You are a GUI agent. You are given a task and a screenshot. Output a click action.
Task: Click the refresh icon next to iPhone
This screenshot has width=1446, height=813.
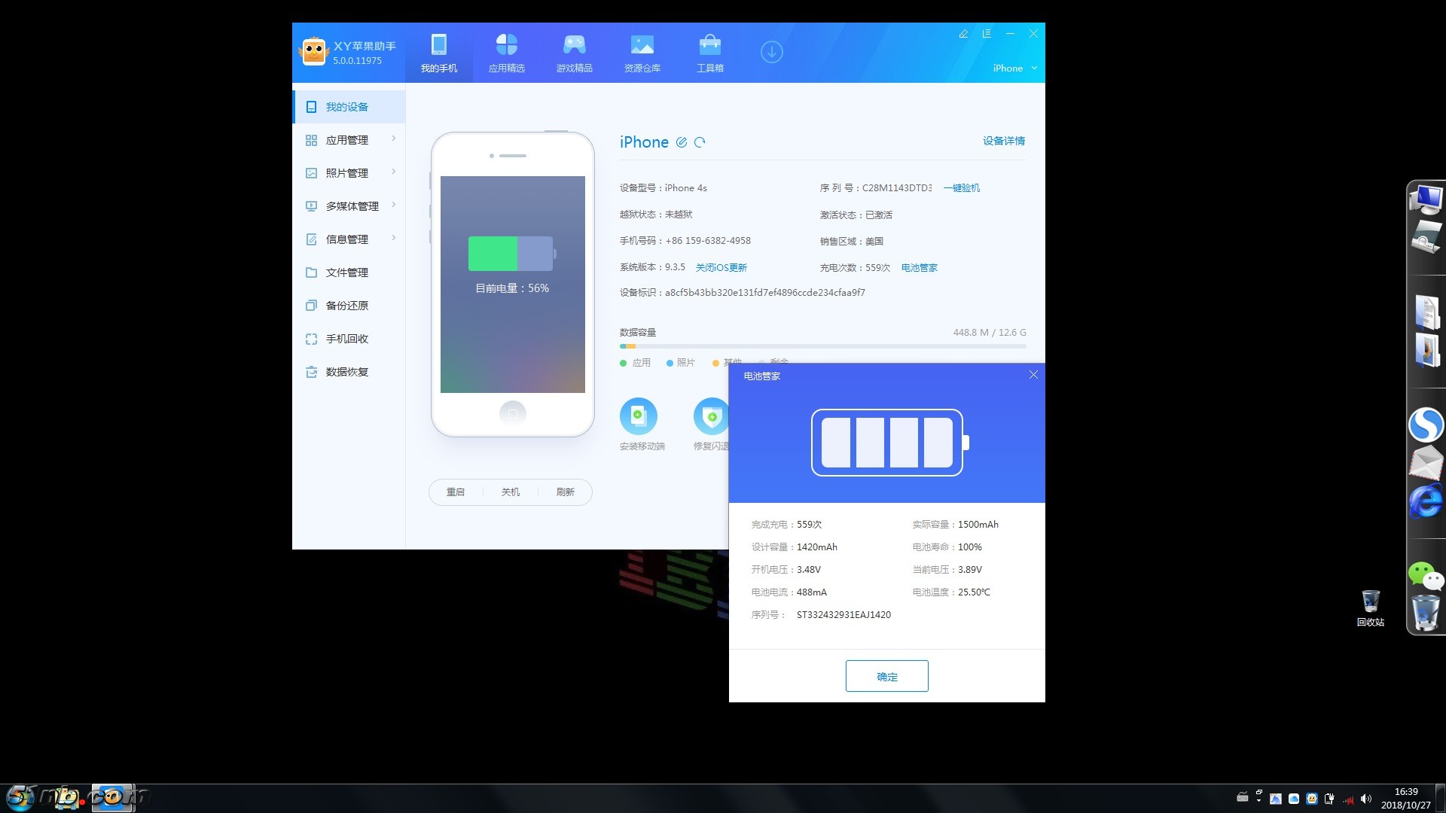pyautogui.click(x=700, y=142)
